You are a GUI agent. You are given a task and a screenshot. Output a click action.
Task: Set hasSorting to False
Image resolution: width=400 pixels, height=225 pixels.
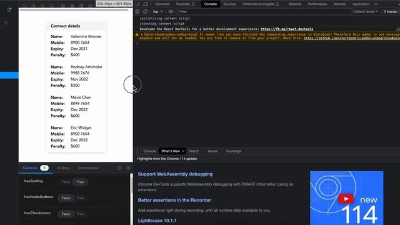pyautogui.click(x=66, y=182)
